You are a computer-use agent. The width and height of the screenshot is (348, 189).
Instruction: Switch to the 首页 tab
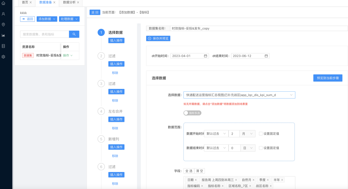click(25, 2)
